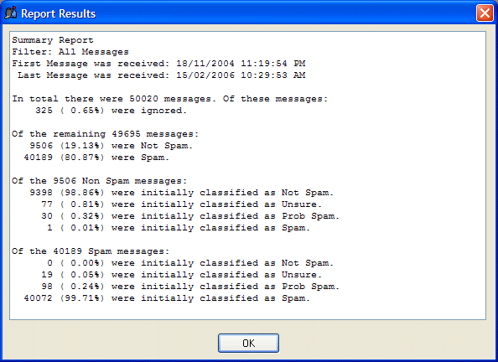Click the 98 classified as Prob Spam line
Image resolution: width=498 pixels, height=362 pixels.
pos(190,287)
